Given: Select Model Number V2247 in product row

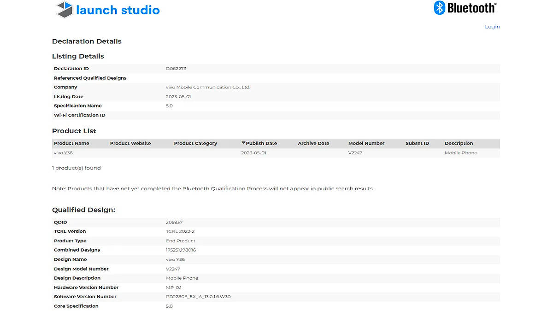Looking at the screenshot, I should 355,153.
